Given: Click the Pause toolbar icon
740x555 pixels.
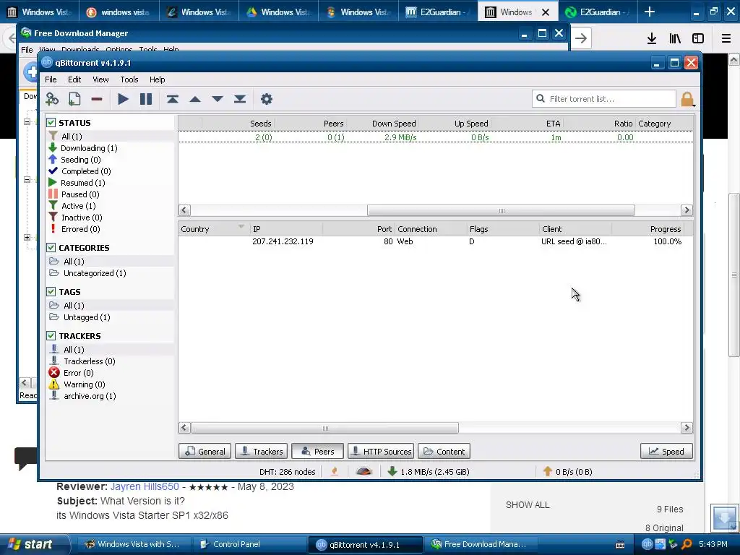Looking at the screenshot, I should click(146, 99).
